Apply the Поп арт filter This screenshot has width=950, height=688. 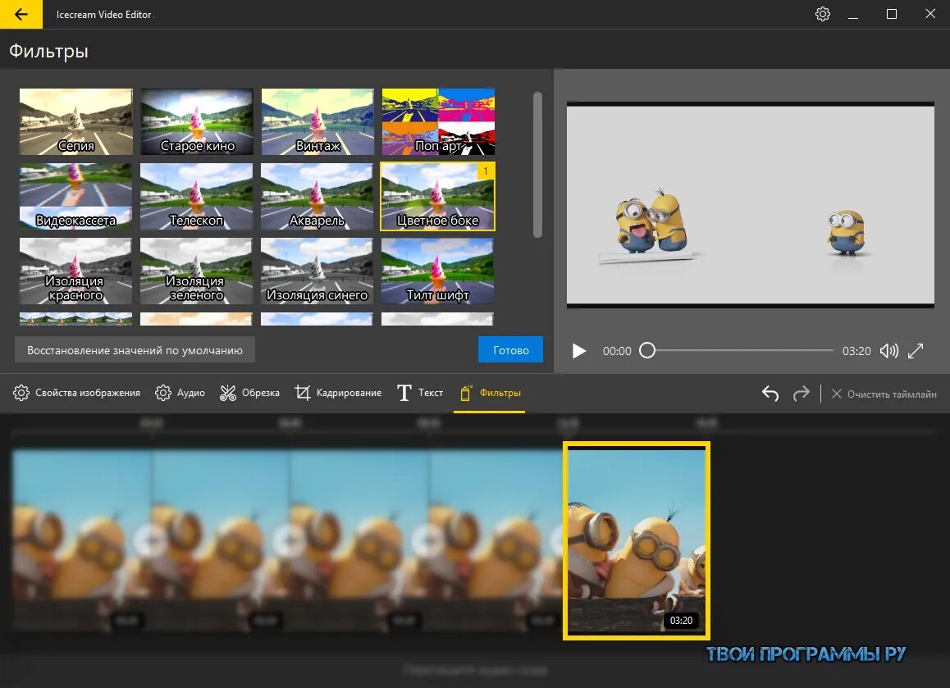(x=438, y=121)
